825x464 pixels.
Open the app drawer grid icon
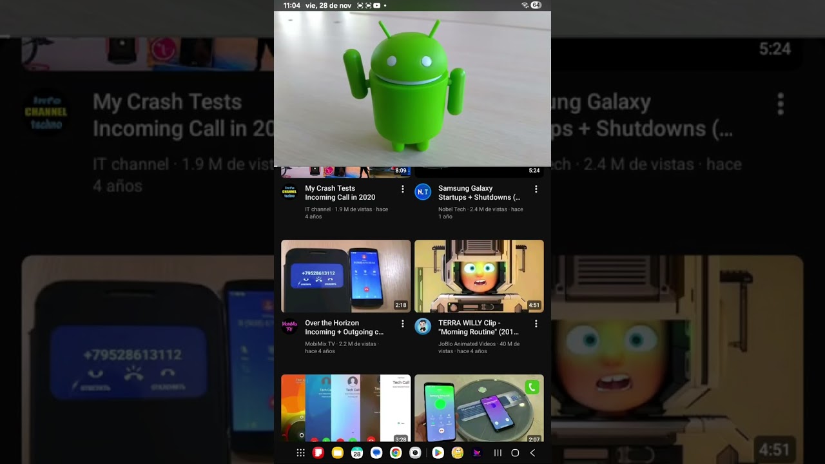(x=300, y=453)
